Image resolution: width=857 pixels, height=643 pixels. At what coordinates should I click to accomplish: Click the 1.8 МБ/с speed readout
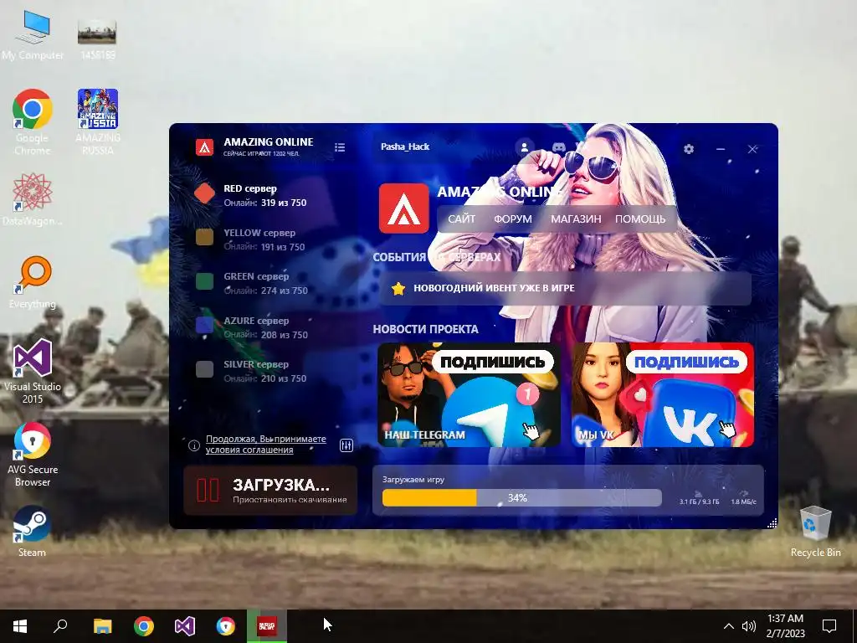pos(743,502)
